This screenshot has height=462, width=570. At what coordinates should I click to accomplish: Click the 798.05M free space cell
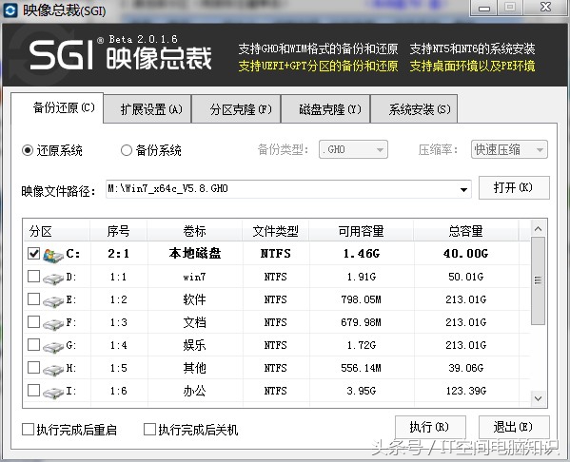(x=361, y=299)
